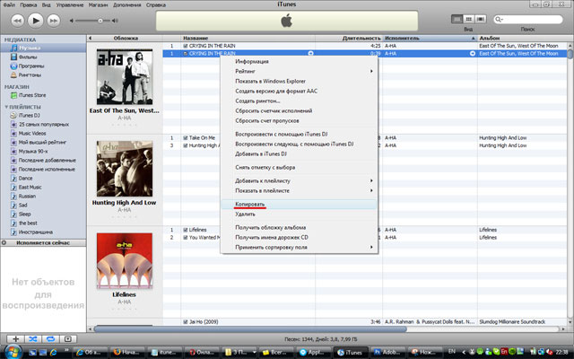Choose Показать в Windows Explorer

point(299,81)
